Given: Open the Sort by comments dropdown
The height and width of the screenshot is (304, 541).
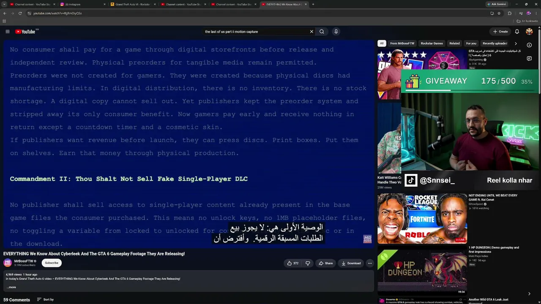Looking at the screenshot, I should pos(45,300).
